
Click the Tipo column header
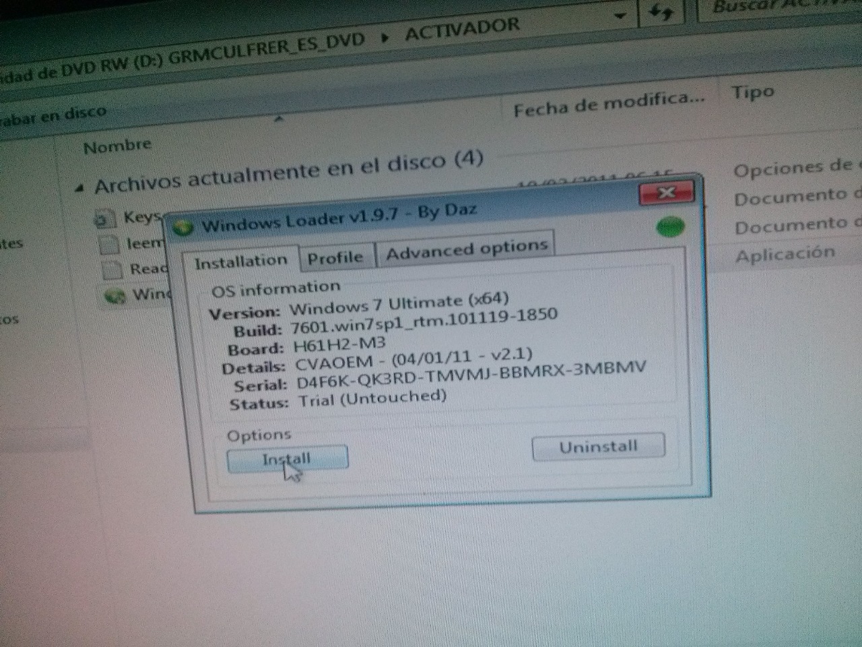(x=752, y=92)
